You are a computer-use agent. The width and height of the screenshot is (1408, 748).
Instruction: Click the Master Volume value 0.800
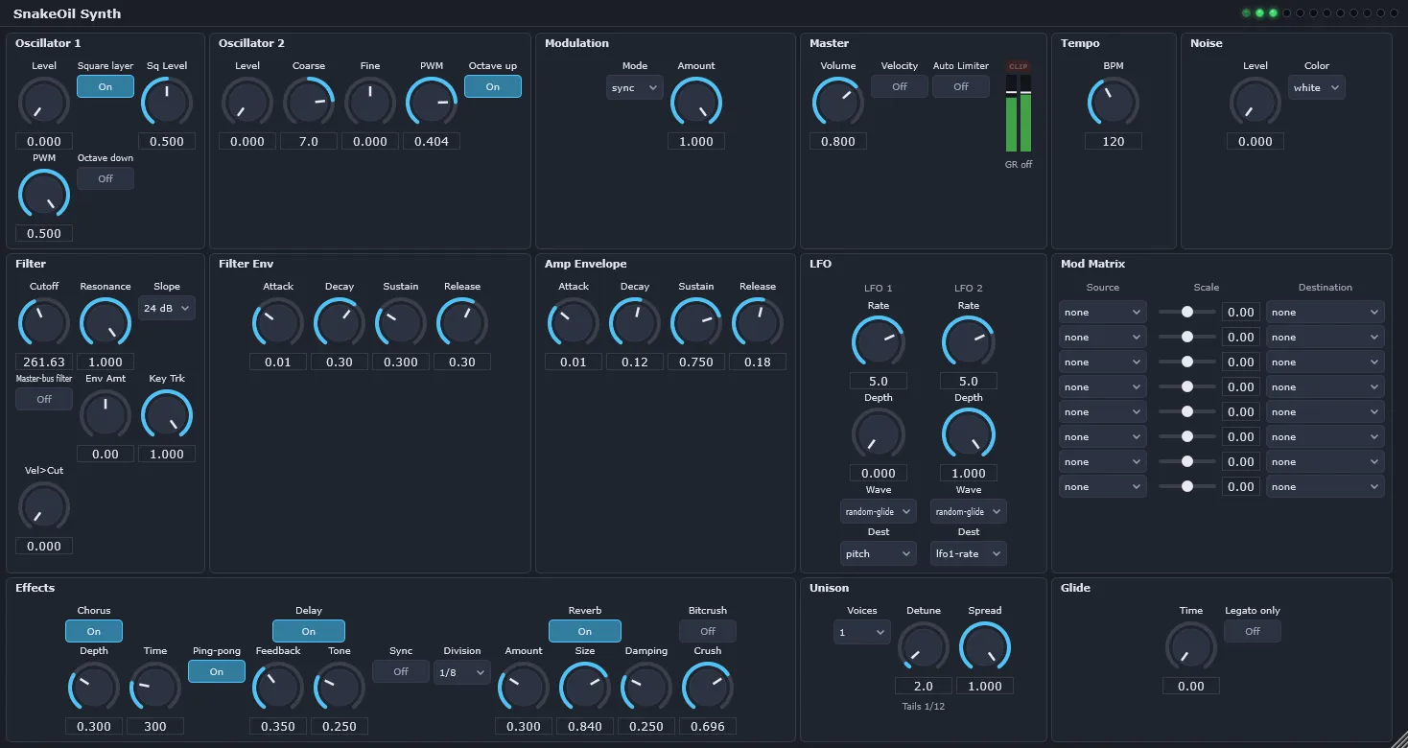[838, 141]
